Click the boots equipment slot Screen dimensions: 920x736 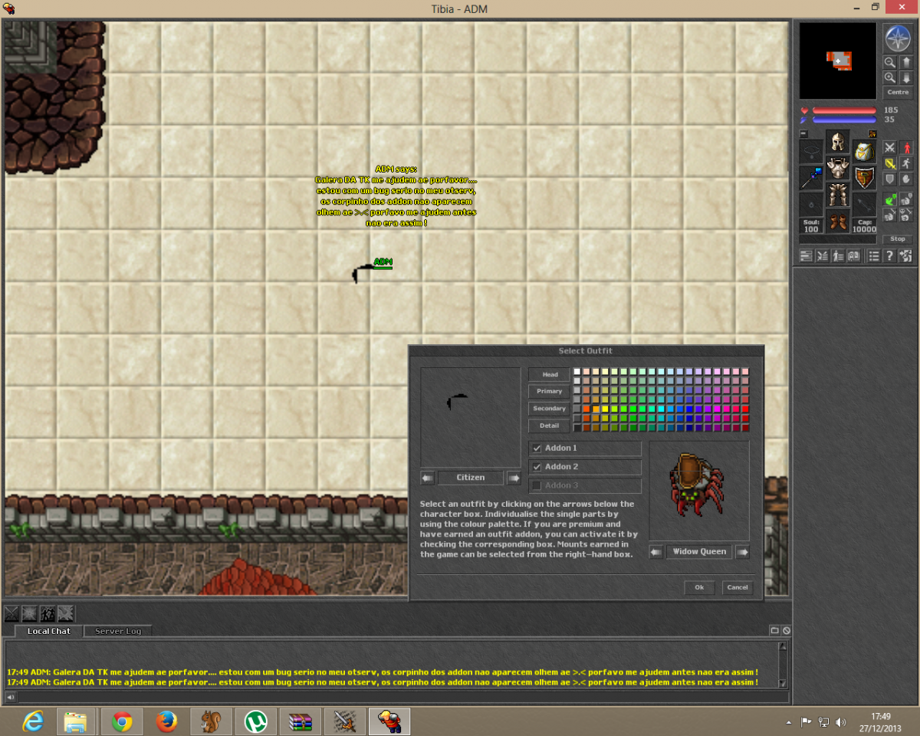click(x=838, y=222)
